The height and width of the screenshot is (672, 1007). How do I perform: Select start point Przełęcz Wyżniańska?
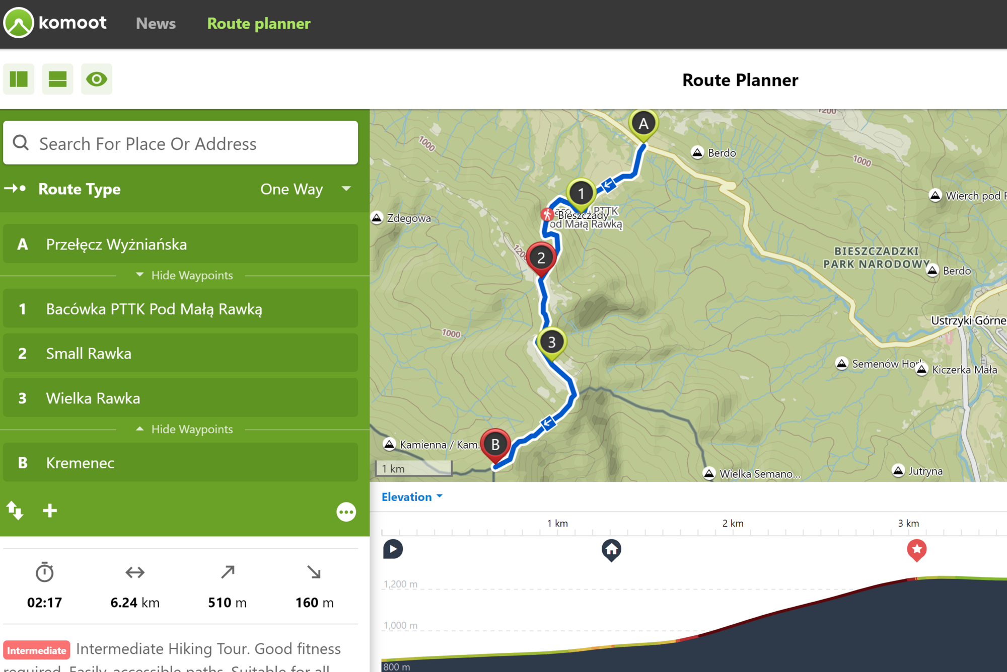click(181, 244)
